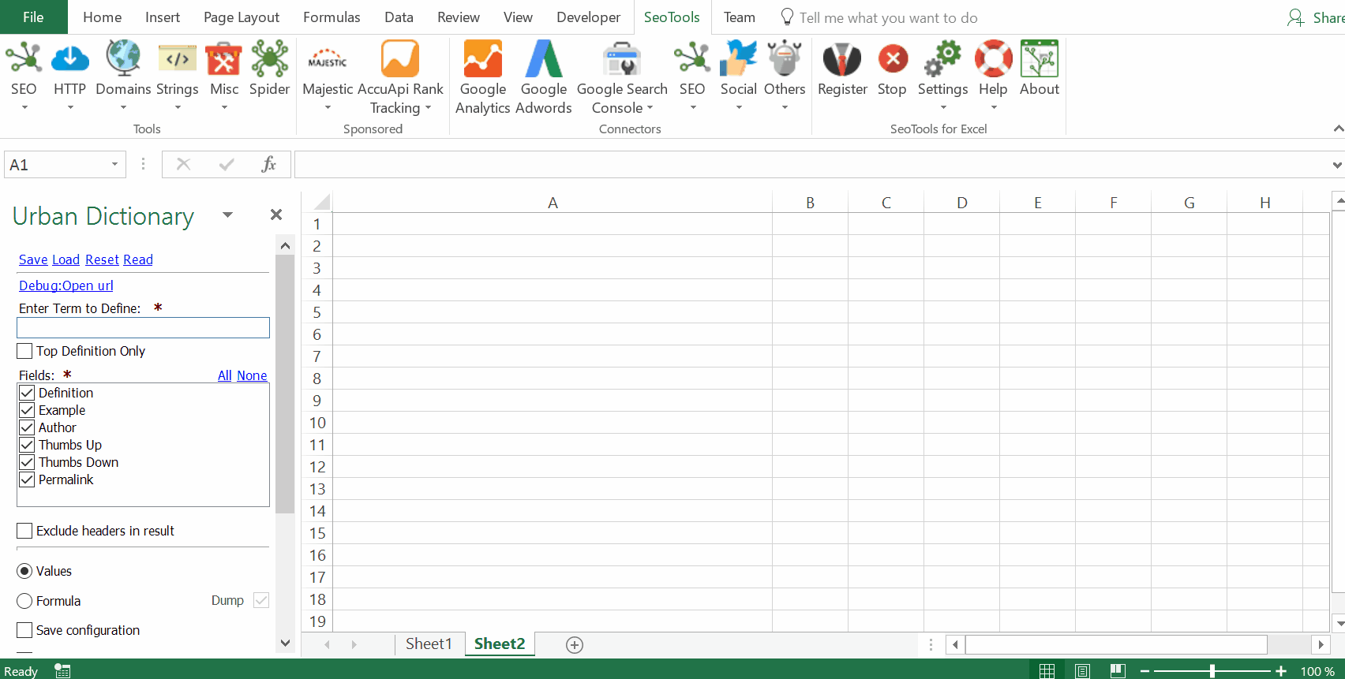Switch to the Home ribbon tab
1345x679 pixels.
click(x=103, y=17)
